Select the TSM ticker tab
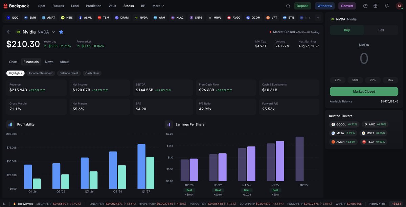The height and width of the screenshot is (207, 406). 104,18
